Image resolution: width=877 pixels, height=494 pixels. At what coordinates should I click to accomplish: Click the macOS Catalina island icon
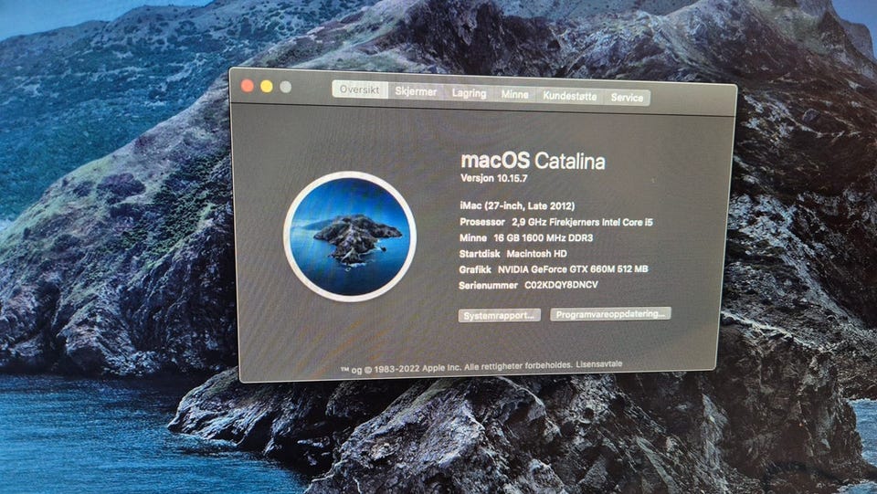350,236
